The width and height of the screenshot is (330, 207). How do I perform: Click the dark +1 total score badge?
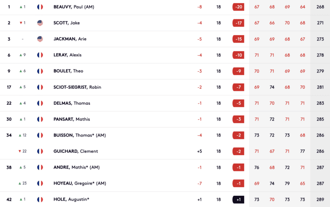click(238, 200)
